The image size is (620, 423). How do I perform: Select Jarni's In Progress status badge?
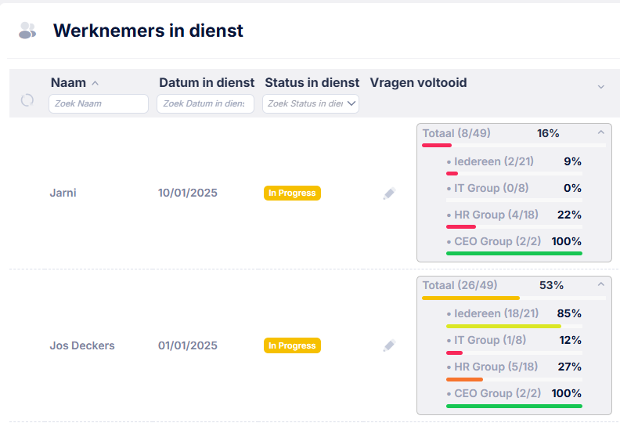[292, 193]
